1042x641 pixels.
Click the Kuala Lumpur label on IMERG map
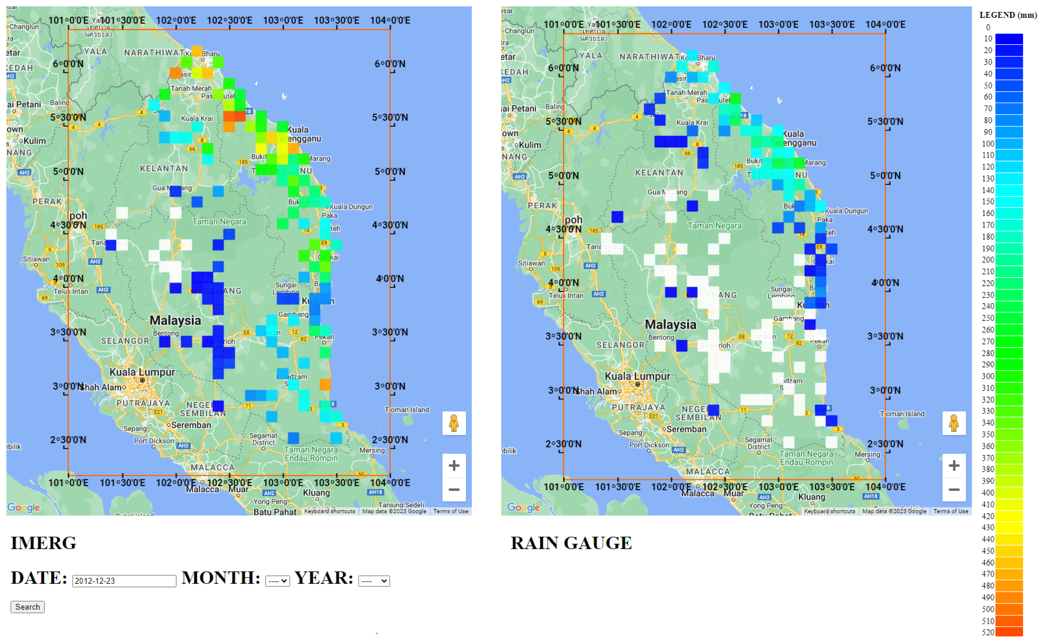coord(142,372)
